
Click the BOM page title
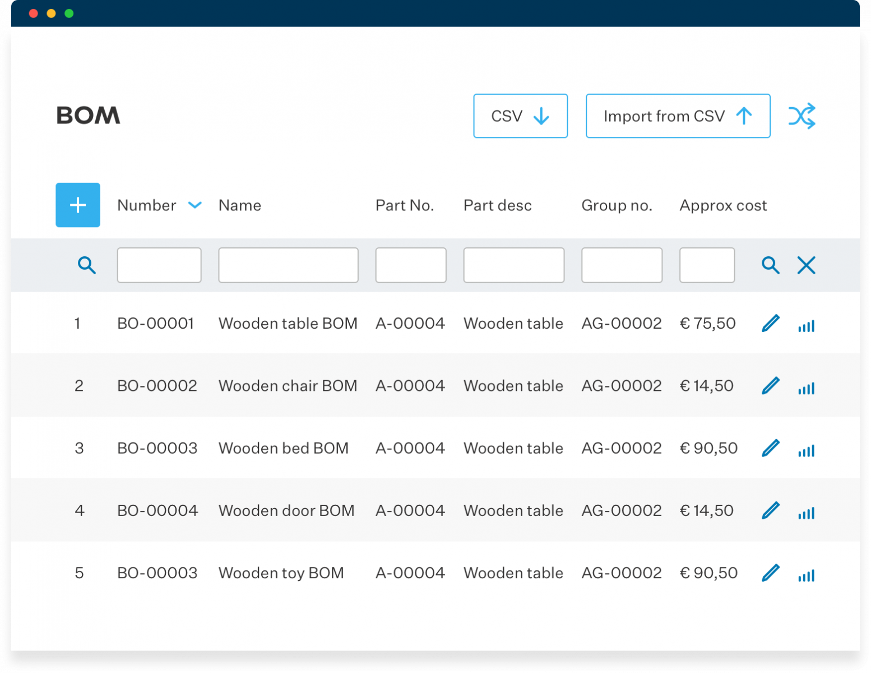(89, 116)
